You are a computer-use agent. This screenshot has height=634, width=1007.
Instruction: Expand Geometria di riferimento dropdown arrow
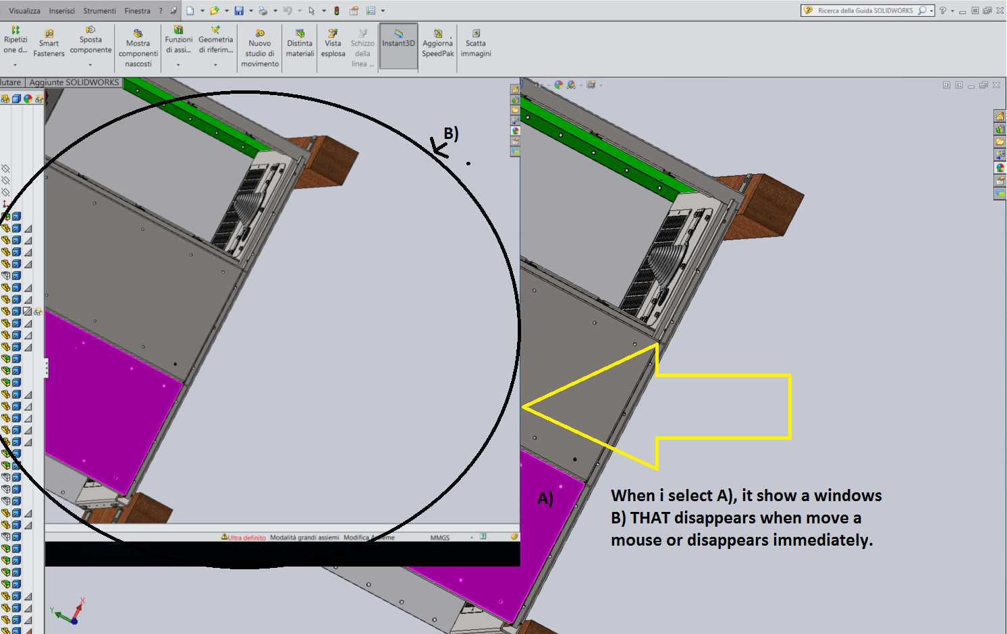[215, 65]
